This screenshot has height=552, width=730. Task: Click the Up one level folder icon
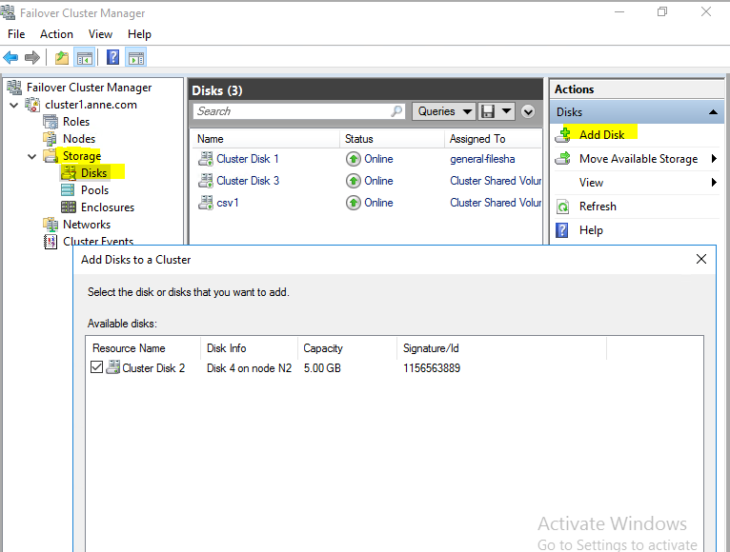61,58
